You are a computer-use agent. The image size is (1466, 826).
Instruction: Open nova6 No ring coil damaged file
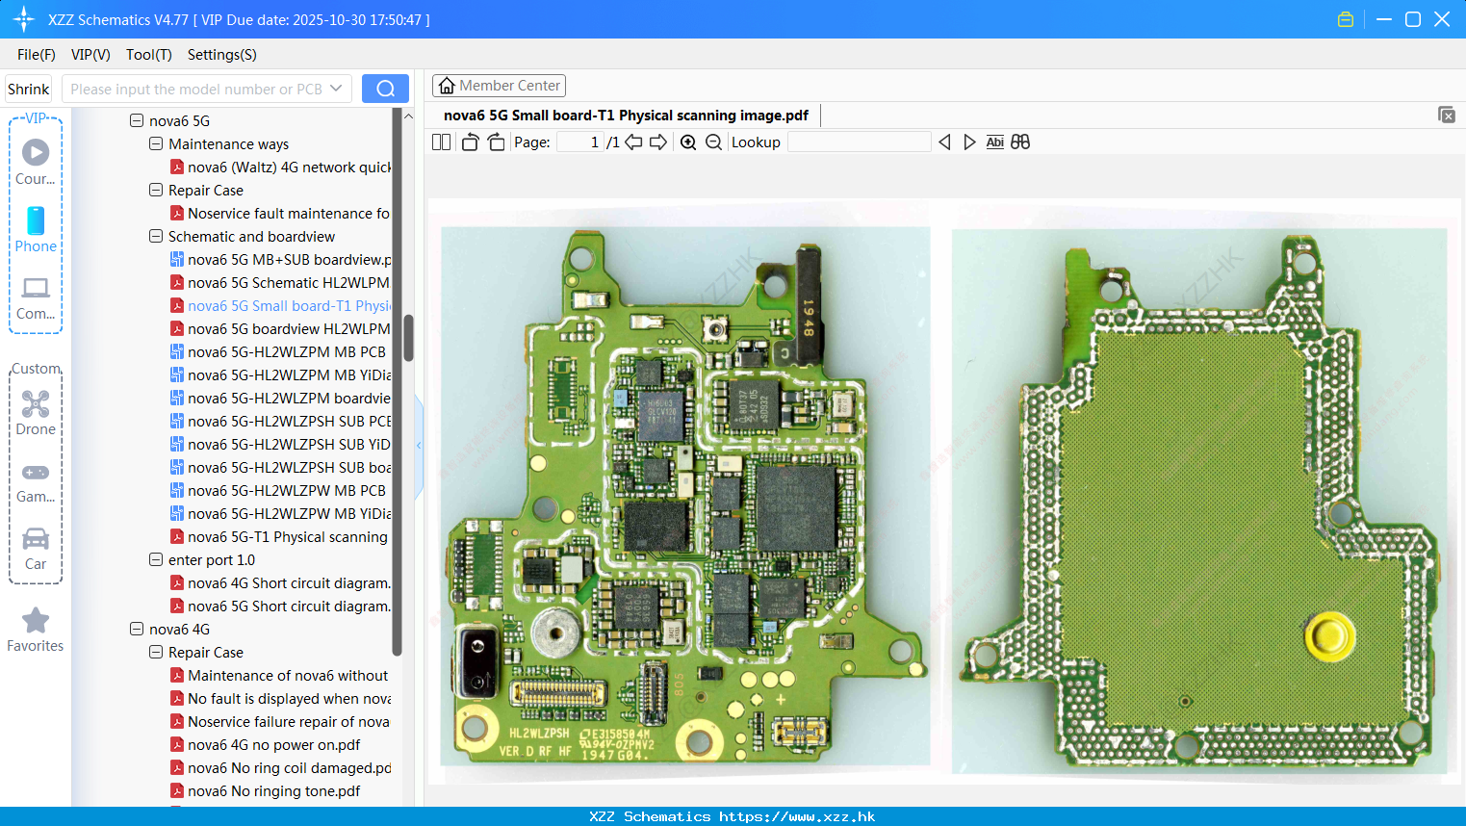pyautogui.click(x=281, y=767)
